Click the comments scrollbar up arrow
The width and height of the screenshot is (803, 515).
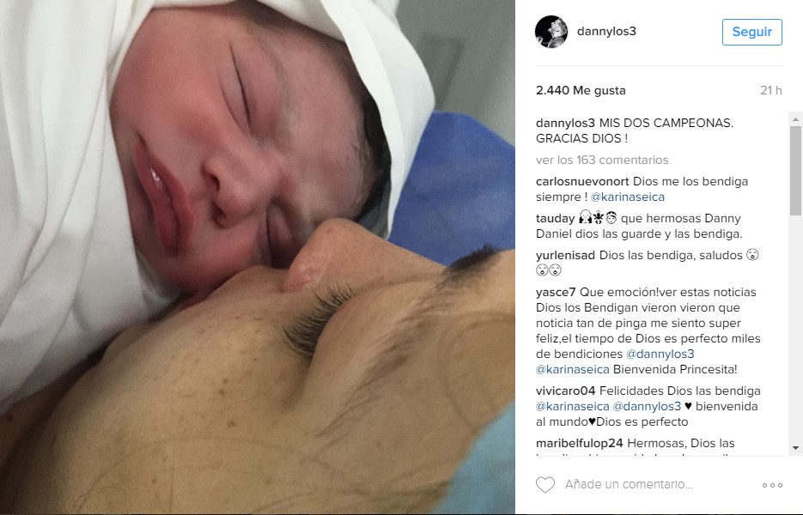point(795,119)
